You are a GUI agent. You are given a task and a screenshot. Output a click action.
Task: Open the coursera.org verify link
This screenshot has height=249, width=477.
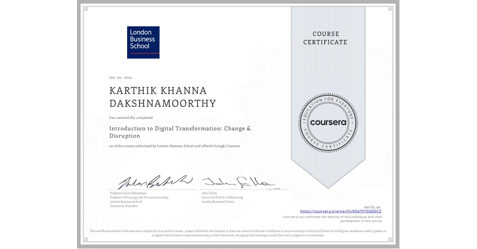341,211
